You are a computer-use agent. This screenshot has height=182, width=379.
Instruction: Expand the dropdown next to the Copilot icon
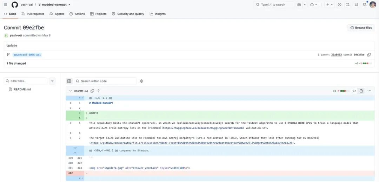tap(305, 5)
